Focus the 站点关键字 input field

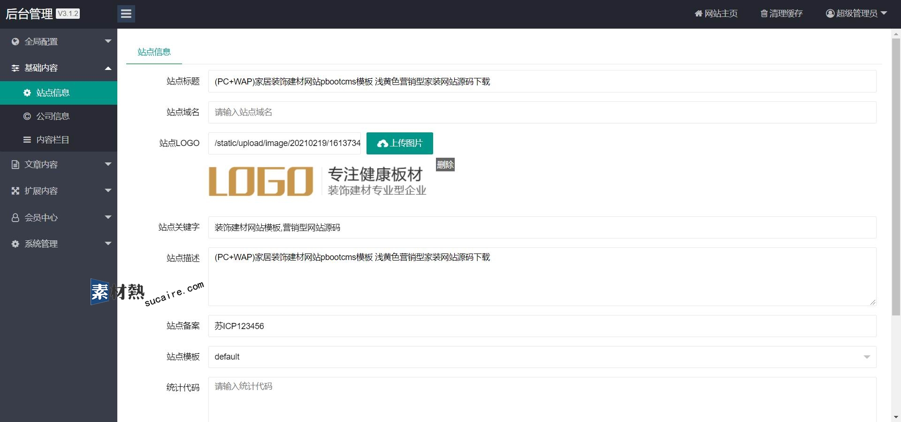542,227
